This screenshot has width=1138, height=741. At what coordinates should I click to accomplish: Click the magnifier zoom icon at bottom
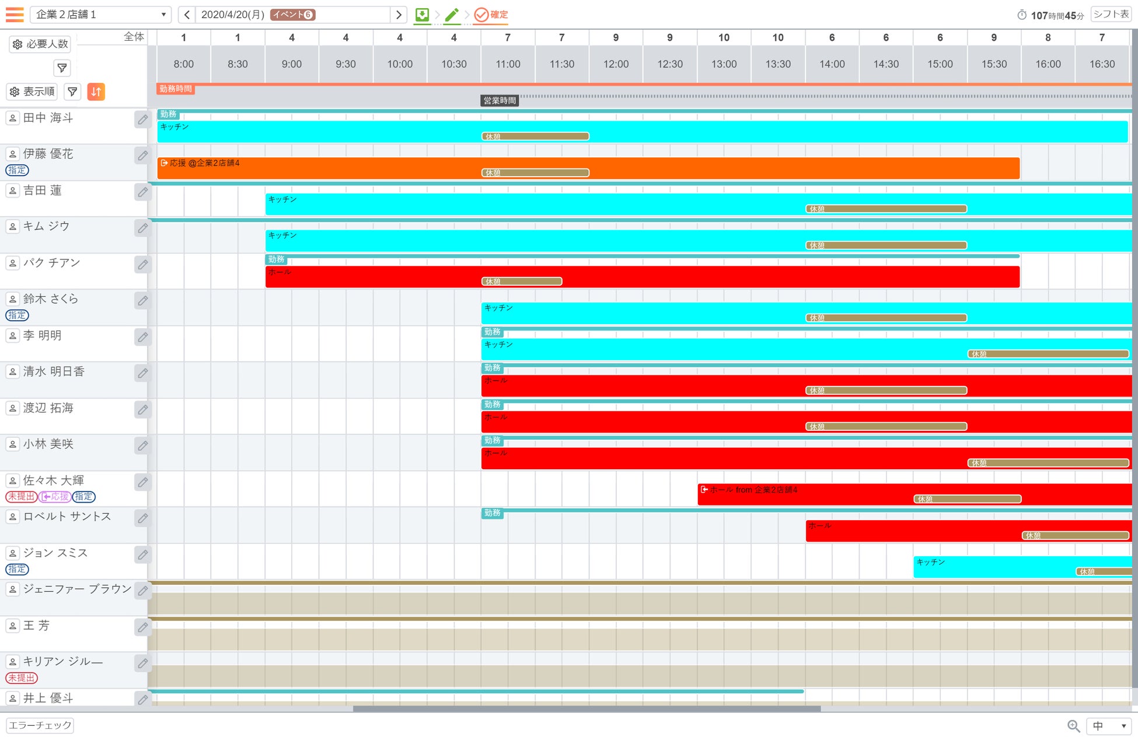1073,726
